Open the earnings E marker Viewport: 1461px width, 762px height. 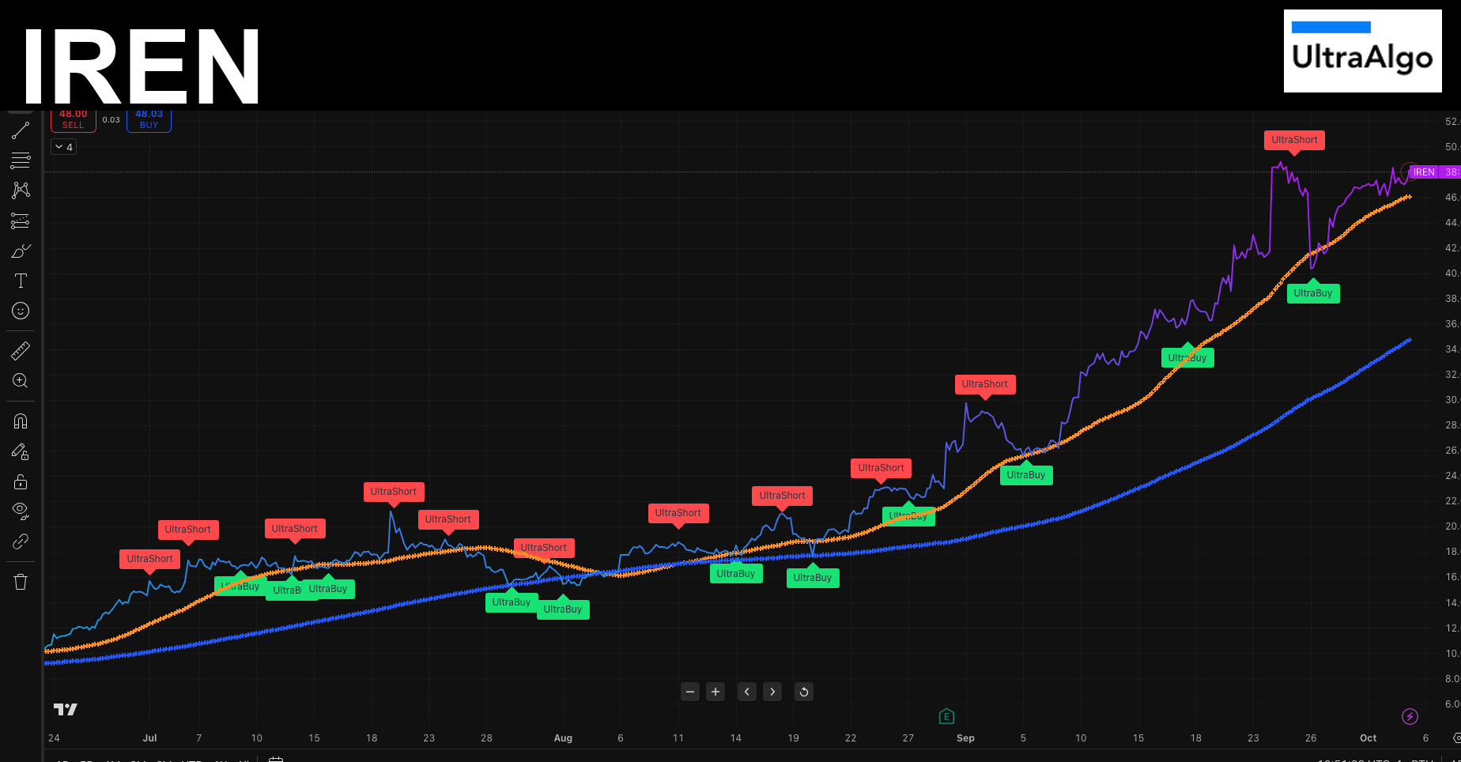click(x=946, y=717)
